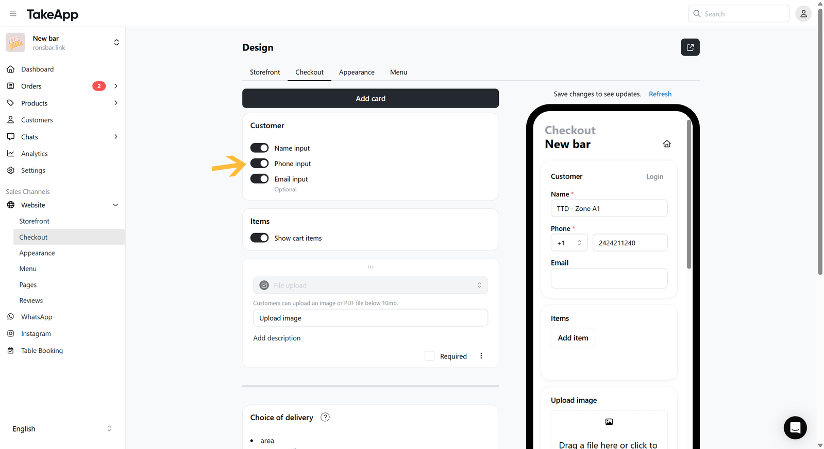Switch to the Storefront tab

click(265, 72)
